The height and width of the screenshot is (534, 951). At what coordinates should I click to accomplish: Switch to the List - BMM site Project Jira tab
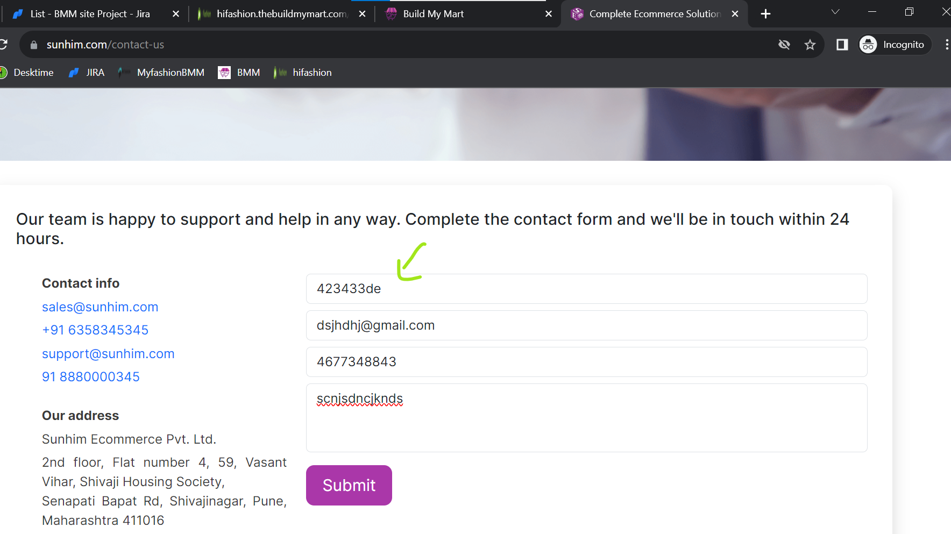90,14
